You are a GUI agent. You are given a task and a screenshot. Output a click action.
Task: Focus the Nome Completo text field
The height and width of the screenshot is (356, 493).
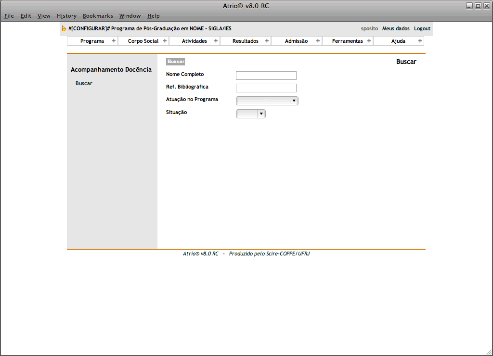[x=266, y=76]
